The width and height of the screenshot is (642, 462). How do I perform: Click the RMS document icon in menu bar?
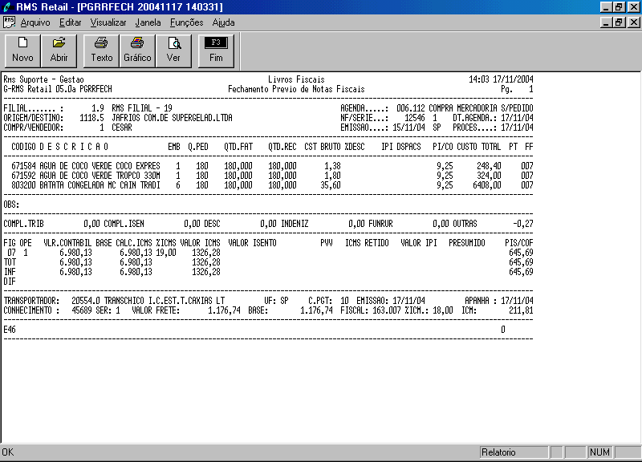click(x=9, y=22)
